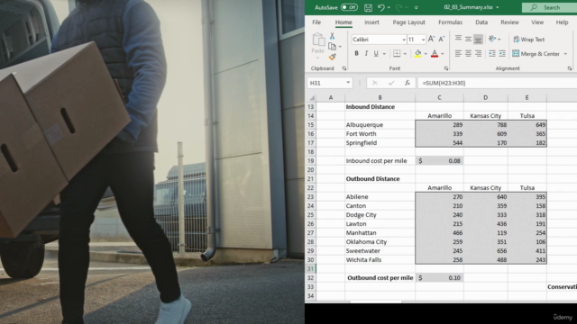Switch to the Insert ribbon tab
The height and width of the screenshot is (324, 577).
click(x=371, y=22)
